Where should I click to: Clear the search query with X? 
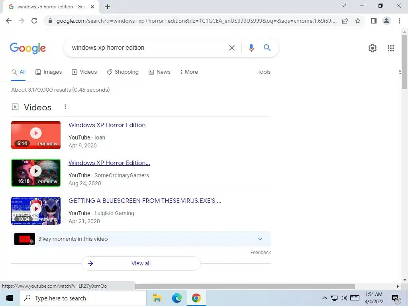tap(231, 48)
